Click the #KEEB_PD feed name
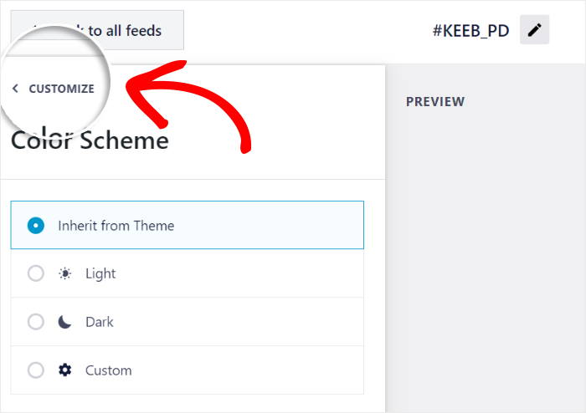The width and height of the screenshot is (586, 413). click(470, 32)
